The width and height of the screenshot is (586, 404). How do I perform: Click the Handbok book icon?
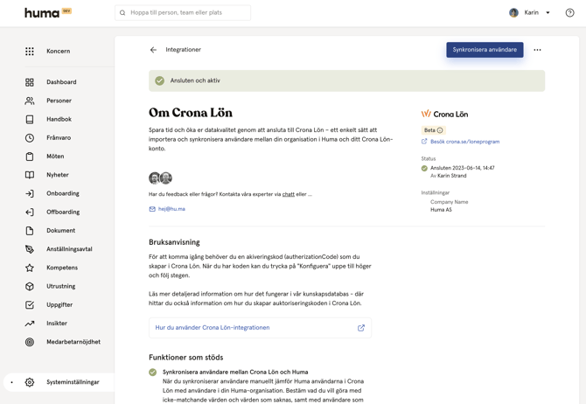30,119
